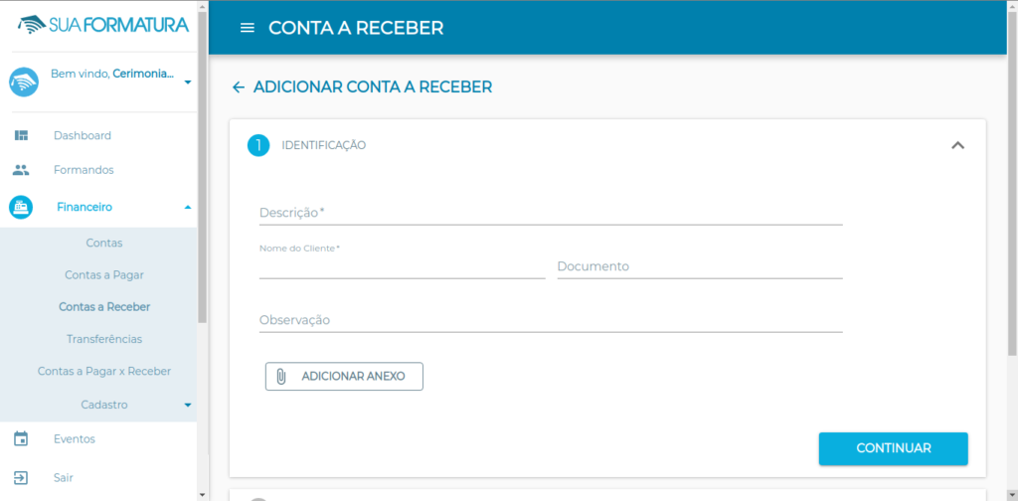Click the Sua Formatura logo

coord(103,25)
